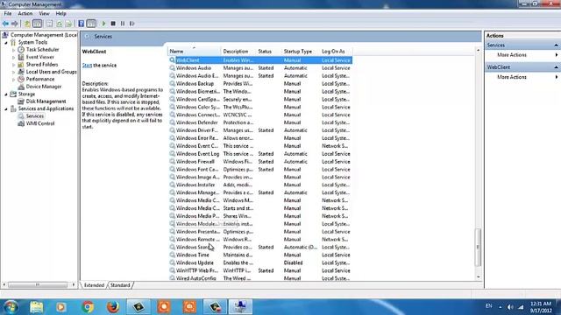Select the Windows Time service row

point(260,255)
